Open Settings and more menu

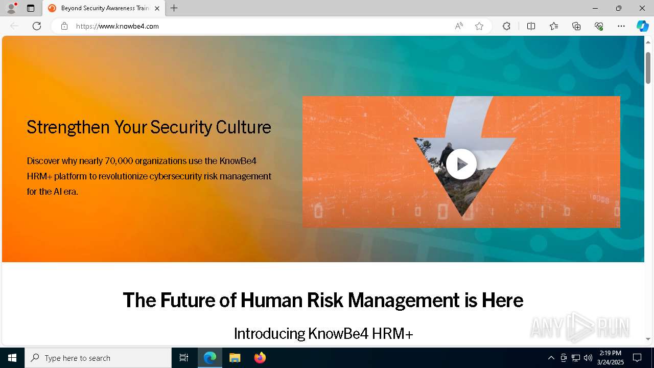coord(621,26)
